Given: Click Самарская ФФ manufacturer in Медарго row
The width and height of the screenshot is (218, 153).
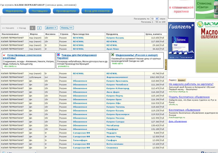Looking at the screenshot, I should click(81, 133).
